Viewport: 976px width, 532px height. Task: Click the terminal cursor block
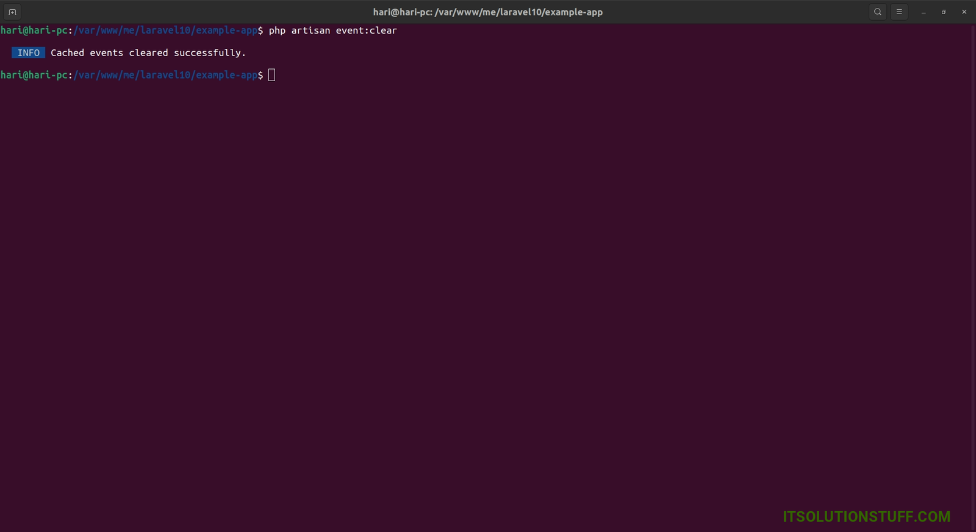(272, 75)
